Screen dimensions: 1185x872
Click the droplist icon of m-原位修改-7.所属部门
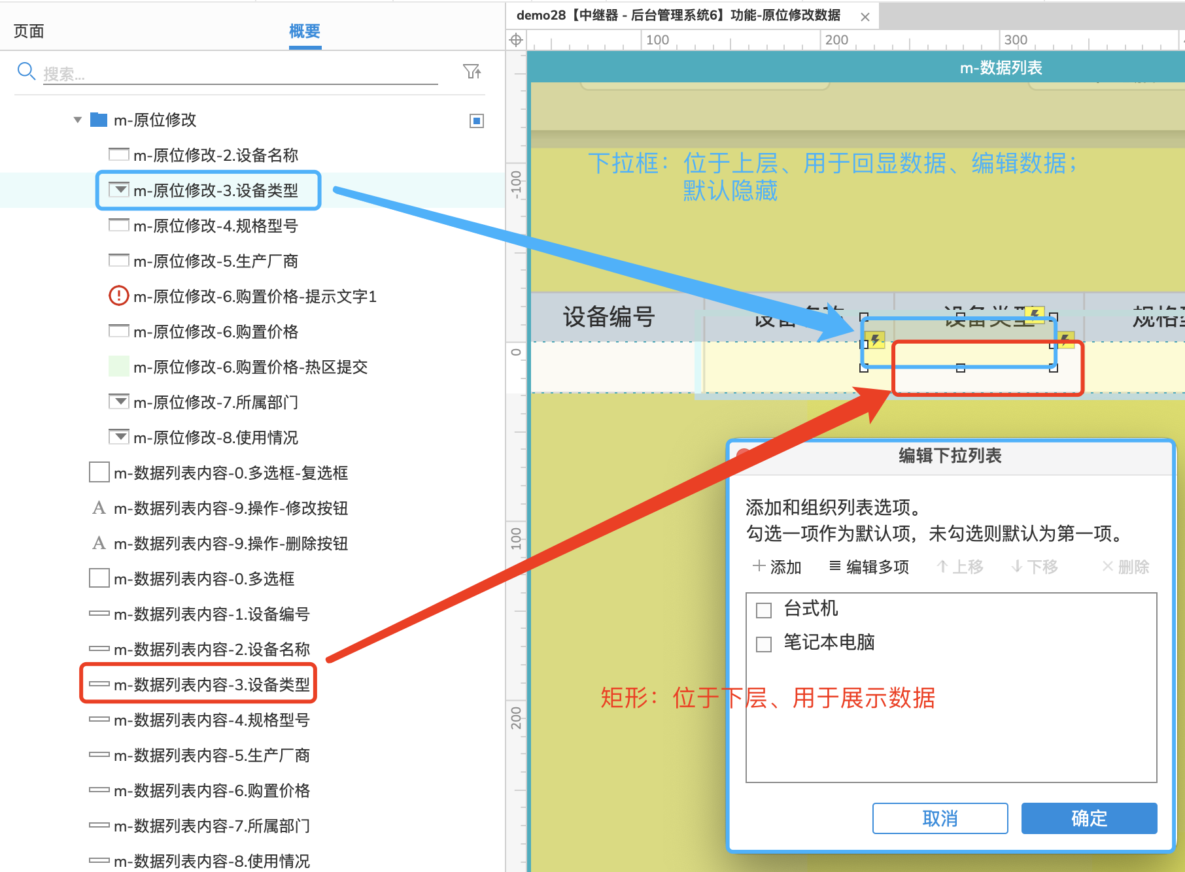pyautogui.click(x=118, y=401)
